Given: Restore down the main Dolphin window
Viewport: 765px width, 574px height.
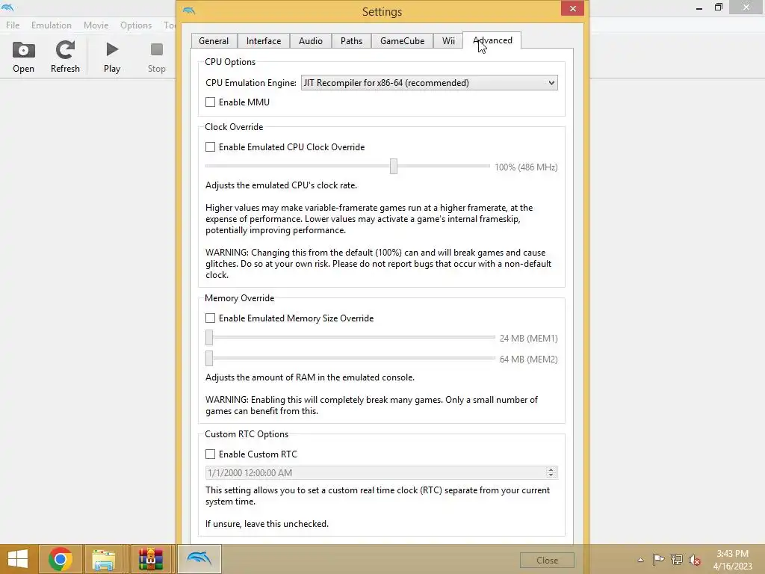Looking at the screenshot, I should (x=718, y=7).
